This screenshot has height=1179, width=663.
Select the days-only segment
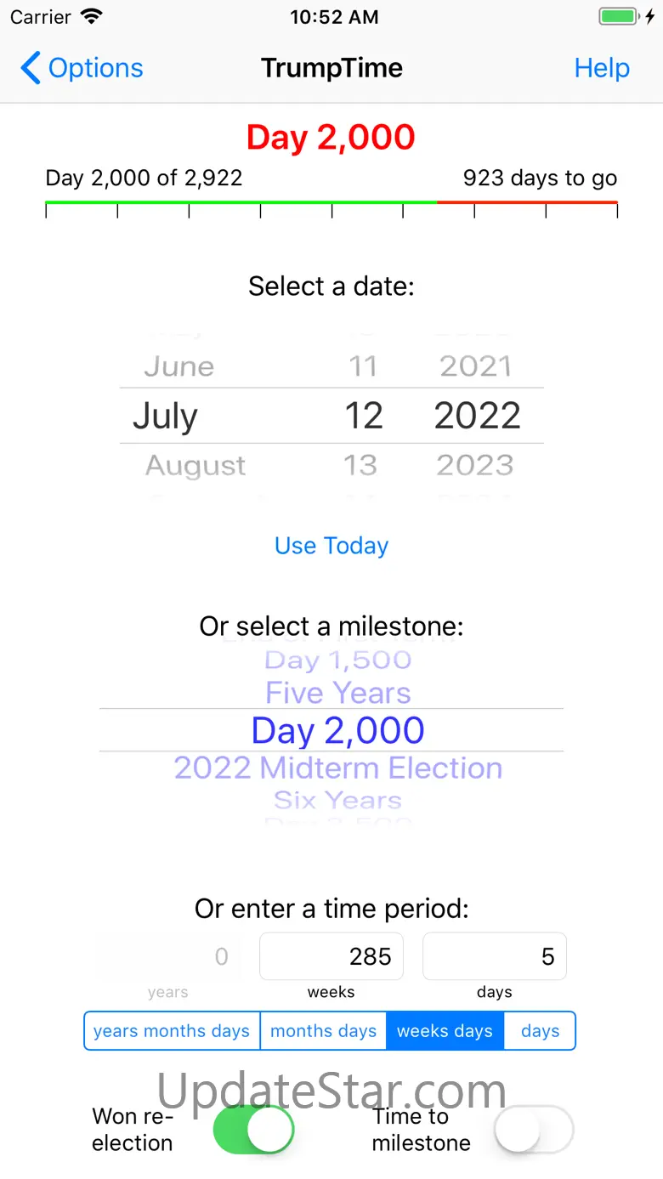pyautogui.click(x=540, y=1031)
